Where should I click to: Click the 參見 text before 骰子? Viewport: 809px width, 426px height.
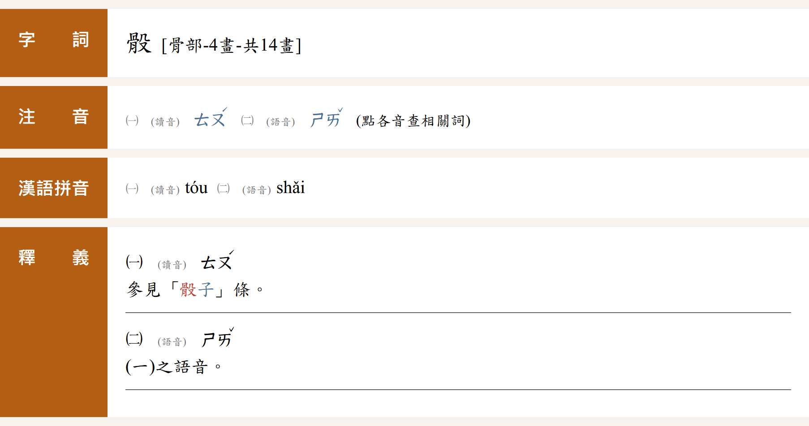[144, 290]
